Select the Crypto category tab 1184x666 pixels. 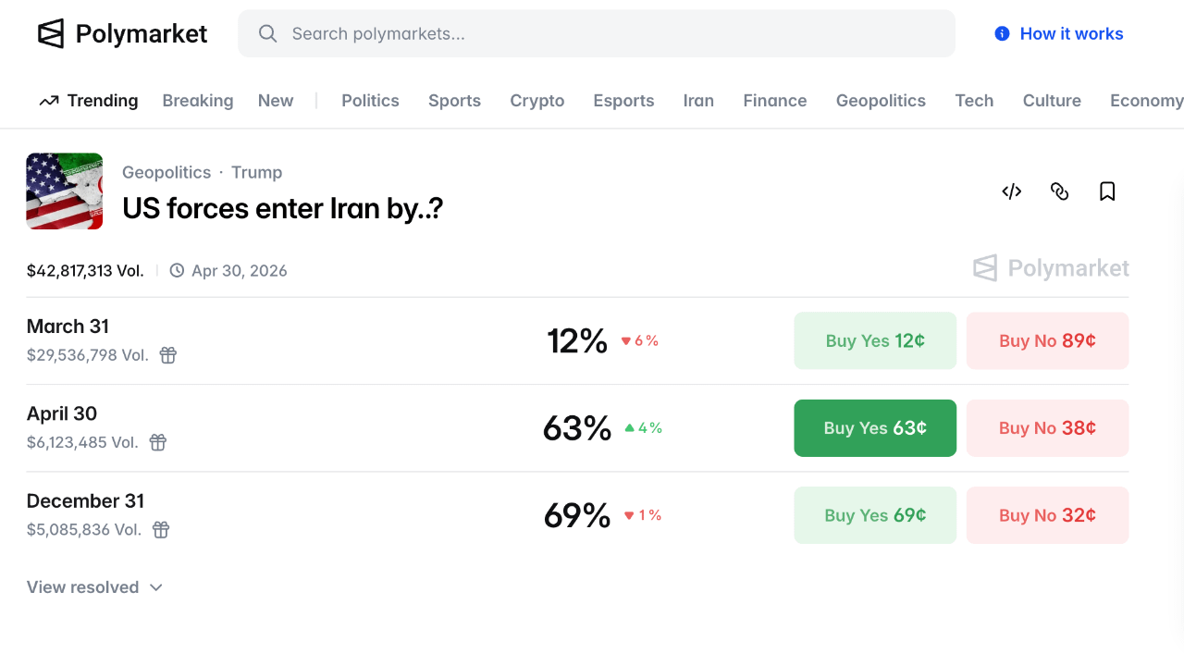536,101
